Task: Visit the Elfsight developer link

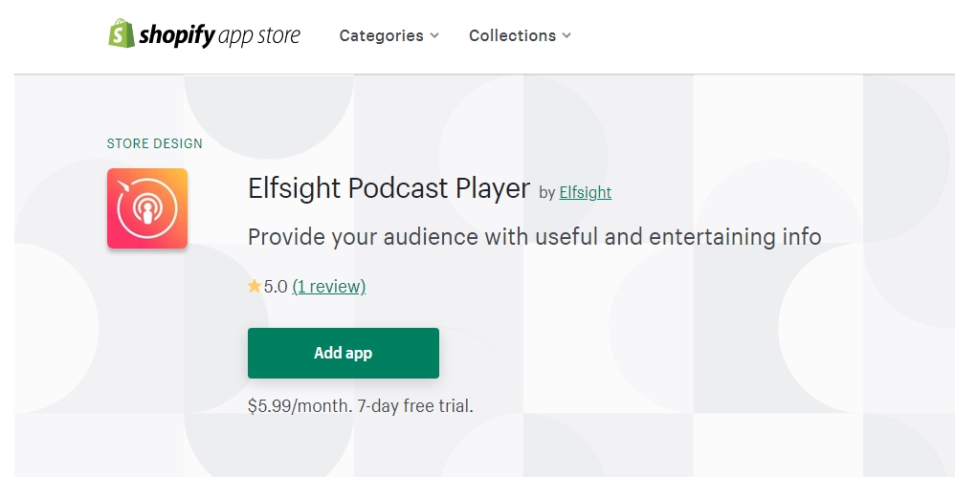Action: click(586, 192)
